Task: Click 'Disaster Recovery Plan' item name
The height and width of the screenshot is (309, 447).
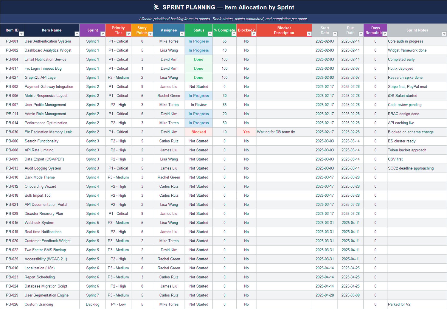Action: [x=52, y=214]
